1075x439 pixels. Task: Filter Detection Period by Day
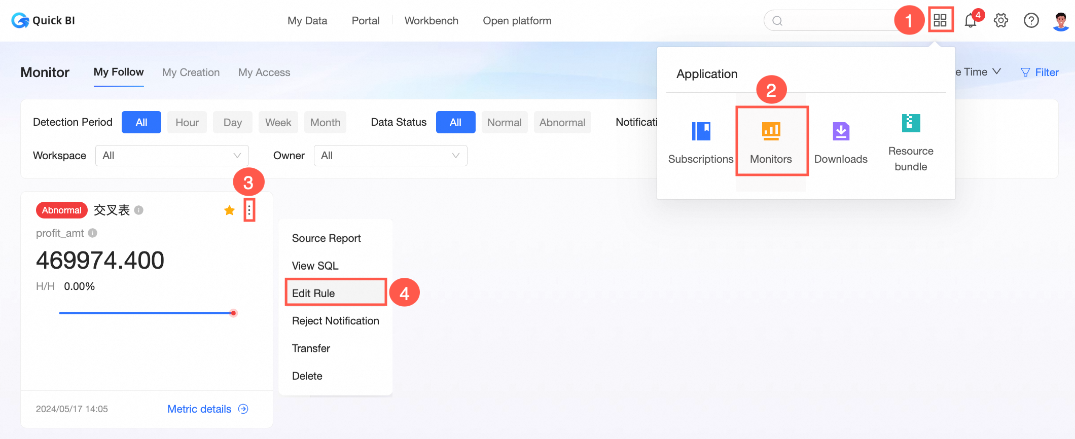pyautogui.click(x=233, y=122)
